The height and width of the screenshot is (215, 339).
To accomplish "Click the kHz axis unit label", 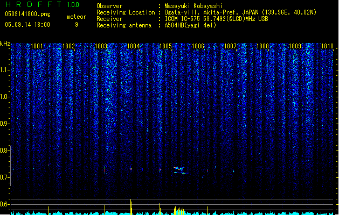I will click(x=5, y=44).
